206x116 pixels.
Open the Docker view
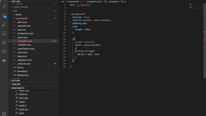pos(4,60)
